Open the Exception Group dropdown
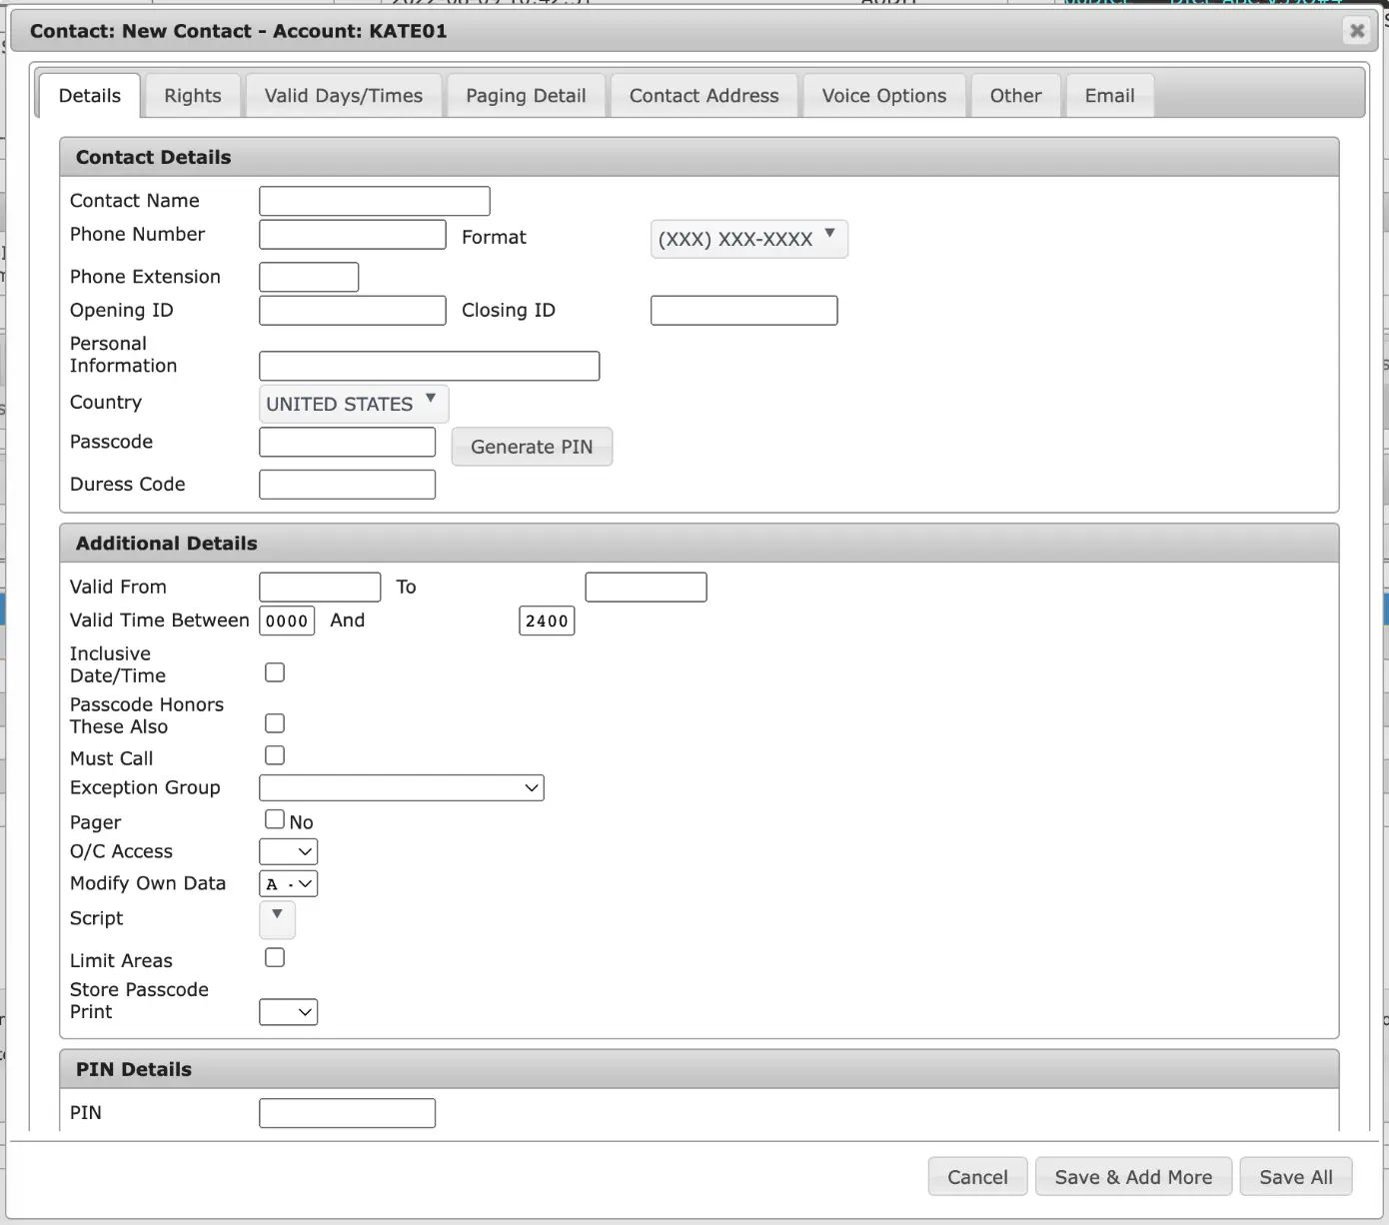 click(x=402, y=787)
